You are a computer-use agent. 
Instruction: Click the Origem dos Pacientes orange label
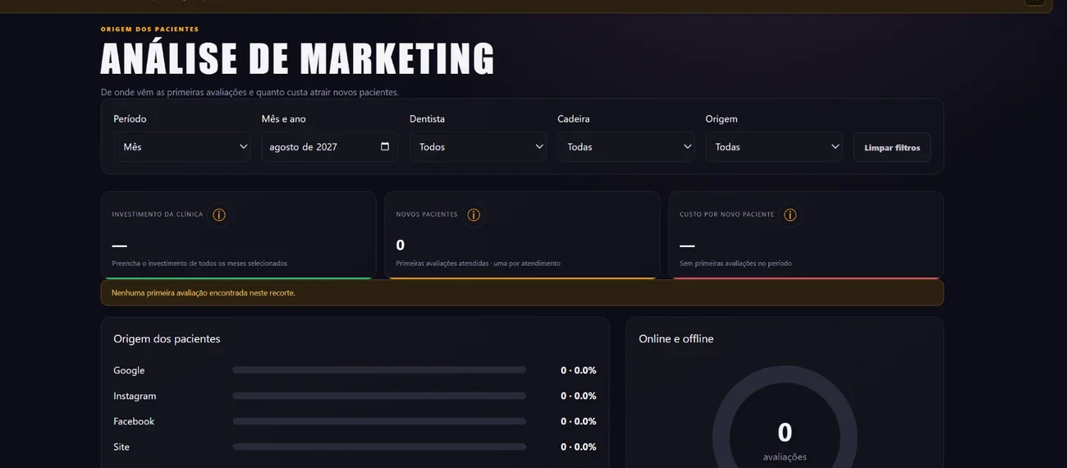tap(150, 30)
